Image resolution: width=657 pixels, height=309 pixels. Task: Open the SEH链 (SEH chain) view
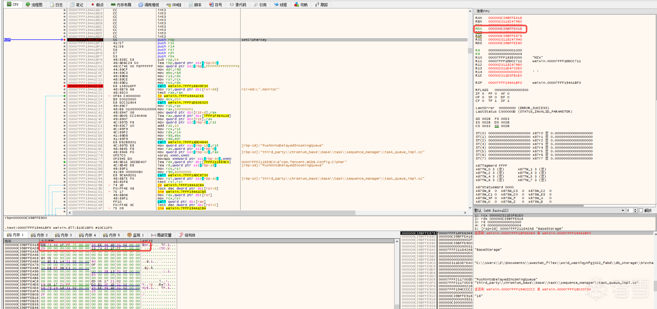[x=174, y=5]
